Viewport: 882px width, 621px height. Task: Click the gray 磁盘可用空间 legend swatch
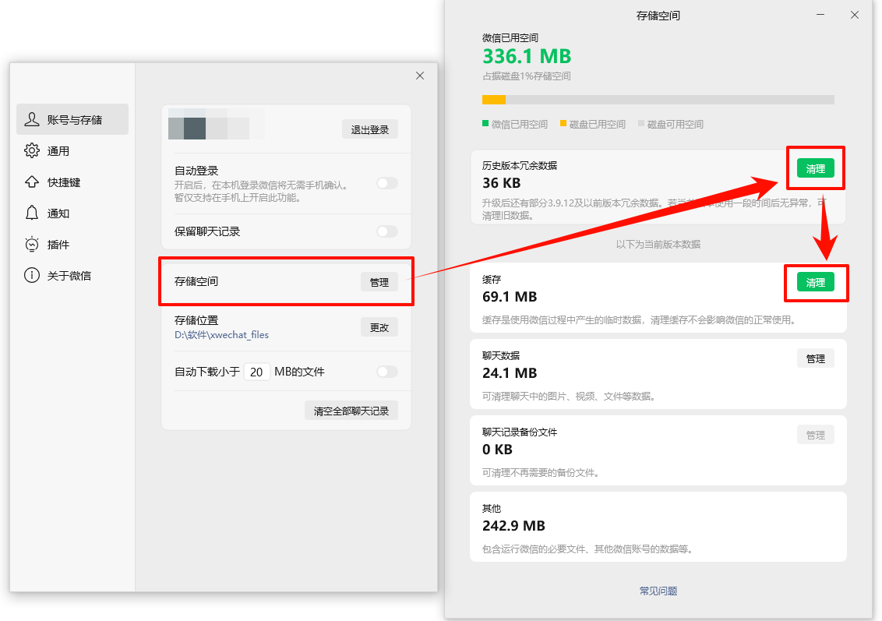click(x=640, y=123)
